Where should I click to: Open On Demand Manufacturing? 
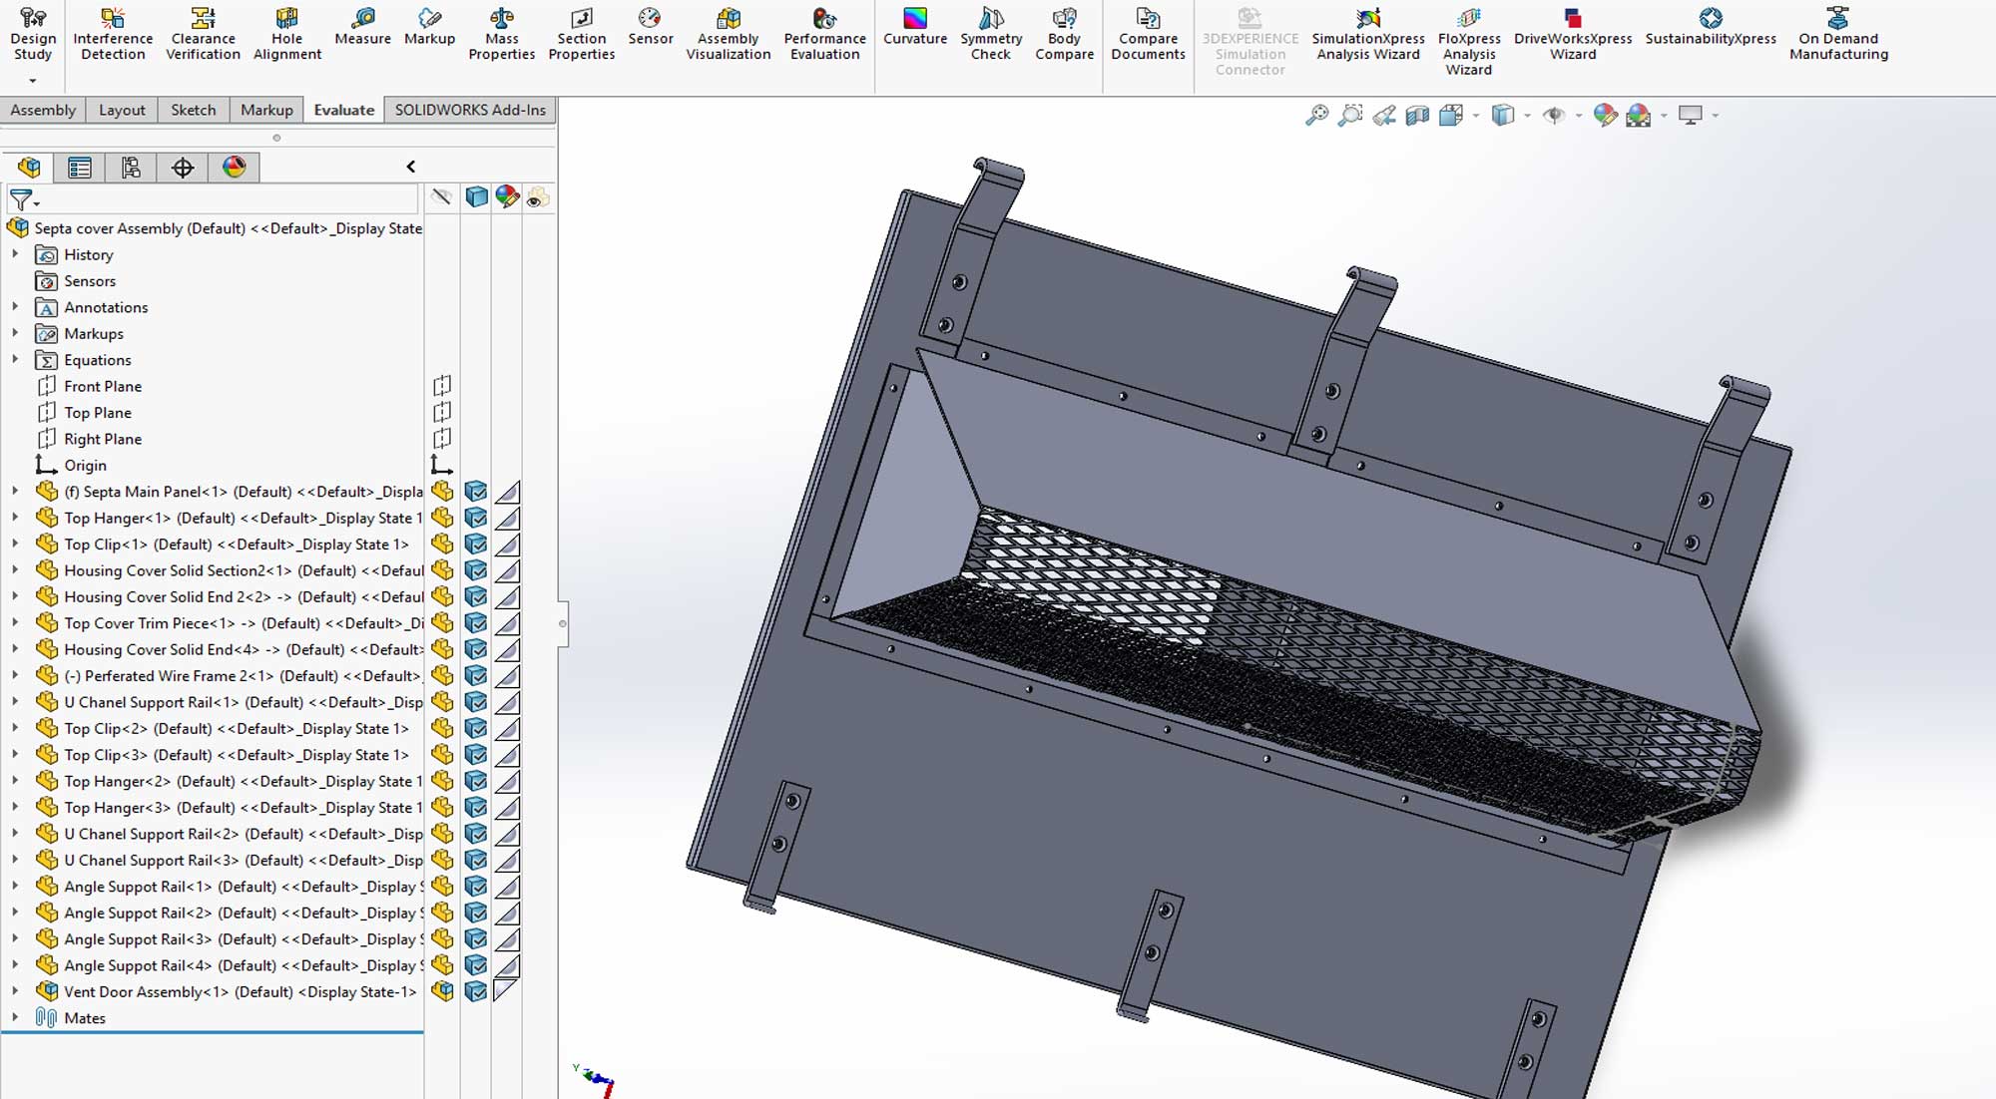click(1838, 35)
